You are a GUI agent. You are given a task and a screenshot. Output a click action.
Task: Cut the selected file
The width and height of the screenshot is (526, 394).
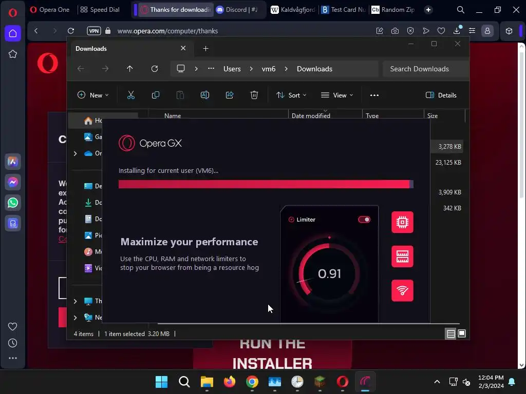pos(131,95)
